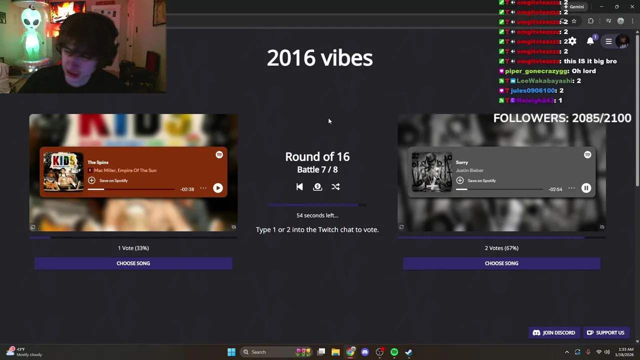Open the site settings gear
The height and width of the screenshot is (360, 640).
572,41
